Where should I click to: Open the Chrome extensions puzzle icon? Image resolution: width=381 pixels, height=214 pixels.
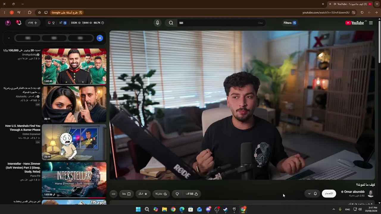click(x=29, y=12)
